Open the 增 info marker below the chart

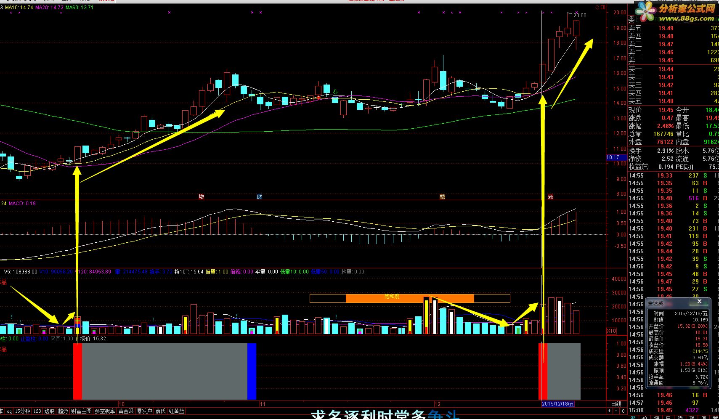tap(201, 196)
